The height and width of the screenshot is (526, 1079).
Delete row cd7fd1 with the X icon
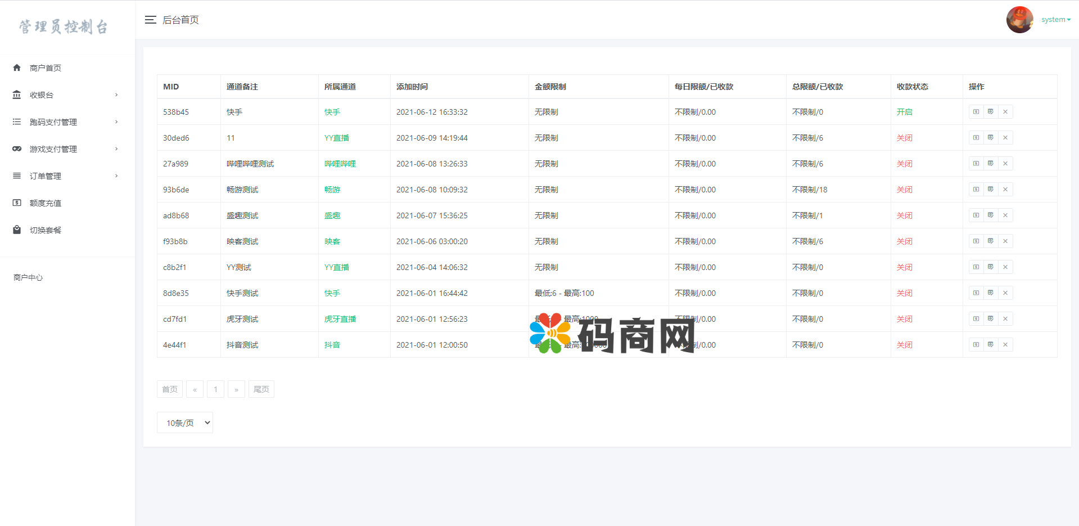[1005, 319]
